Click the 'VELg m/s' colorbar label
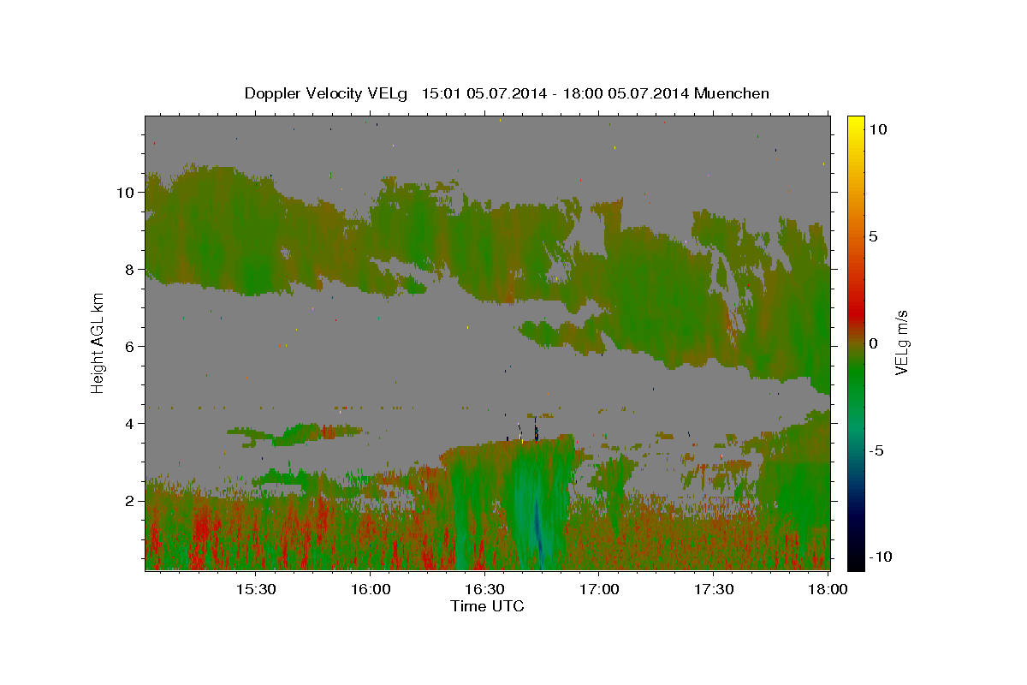This screenshot has height=685, width=1027. [901, 342]
